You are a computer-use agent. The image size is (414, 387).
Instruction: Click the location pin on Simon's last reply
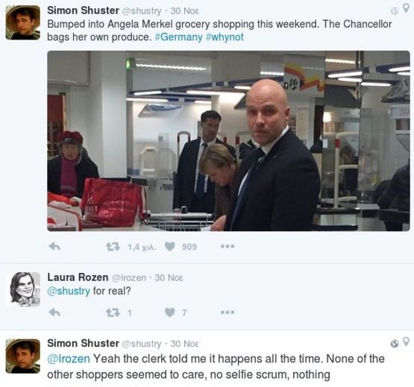[406, 342]
